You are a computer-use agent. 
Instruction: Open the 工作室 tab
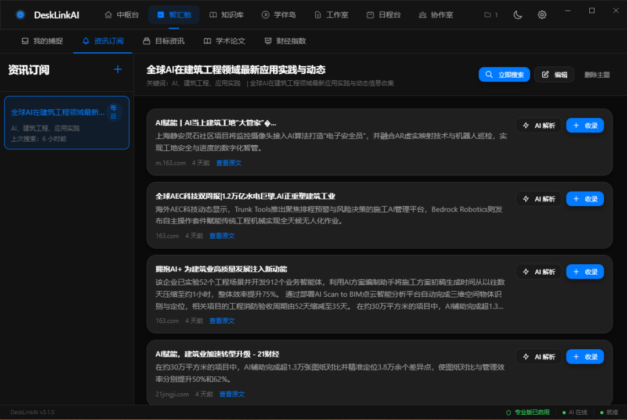pos(331,15)
